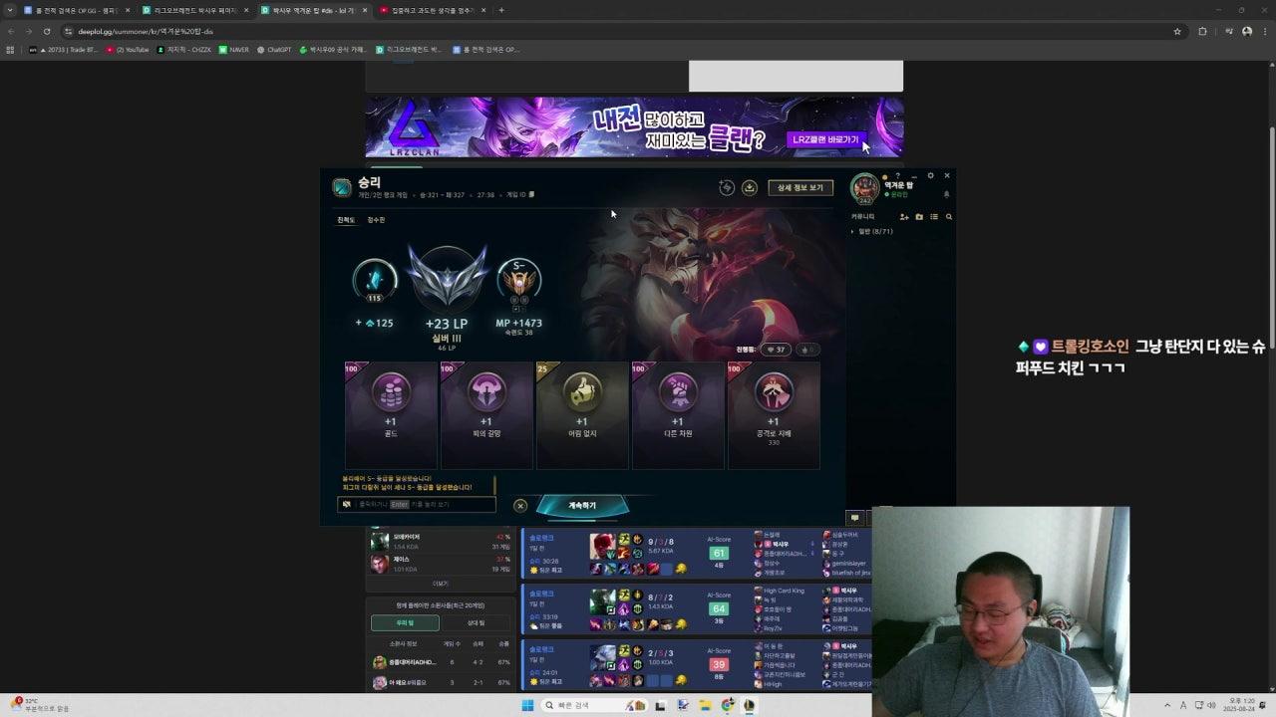Click the lightning-plus icon beside download
This screenshot has width=1276, height=717.
click(x=727, y=187)
